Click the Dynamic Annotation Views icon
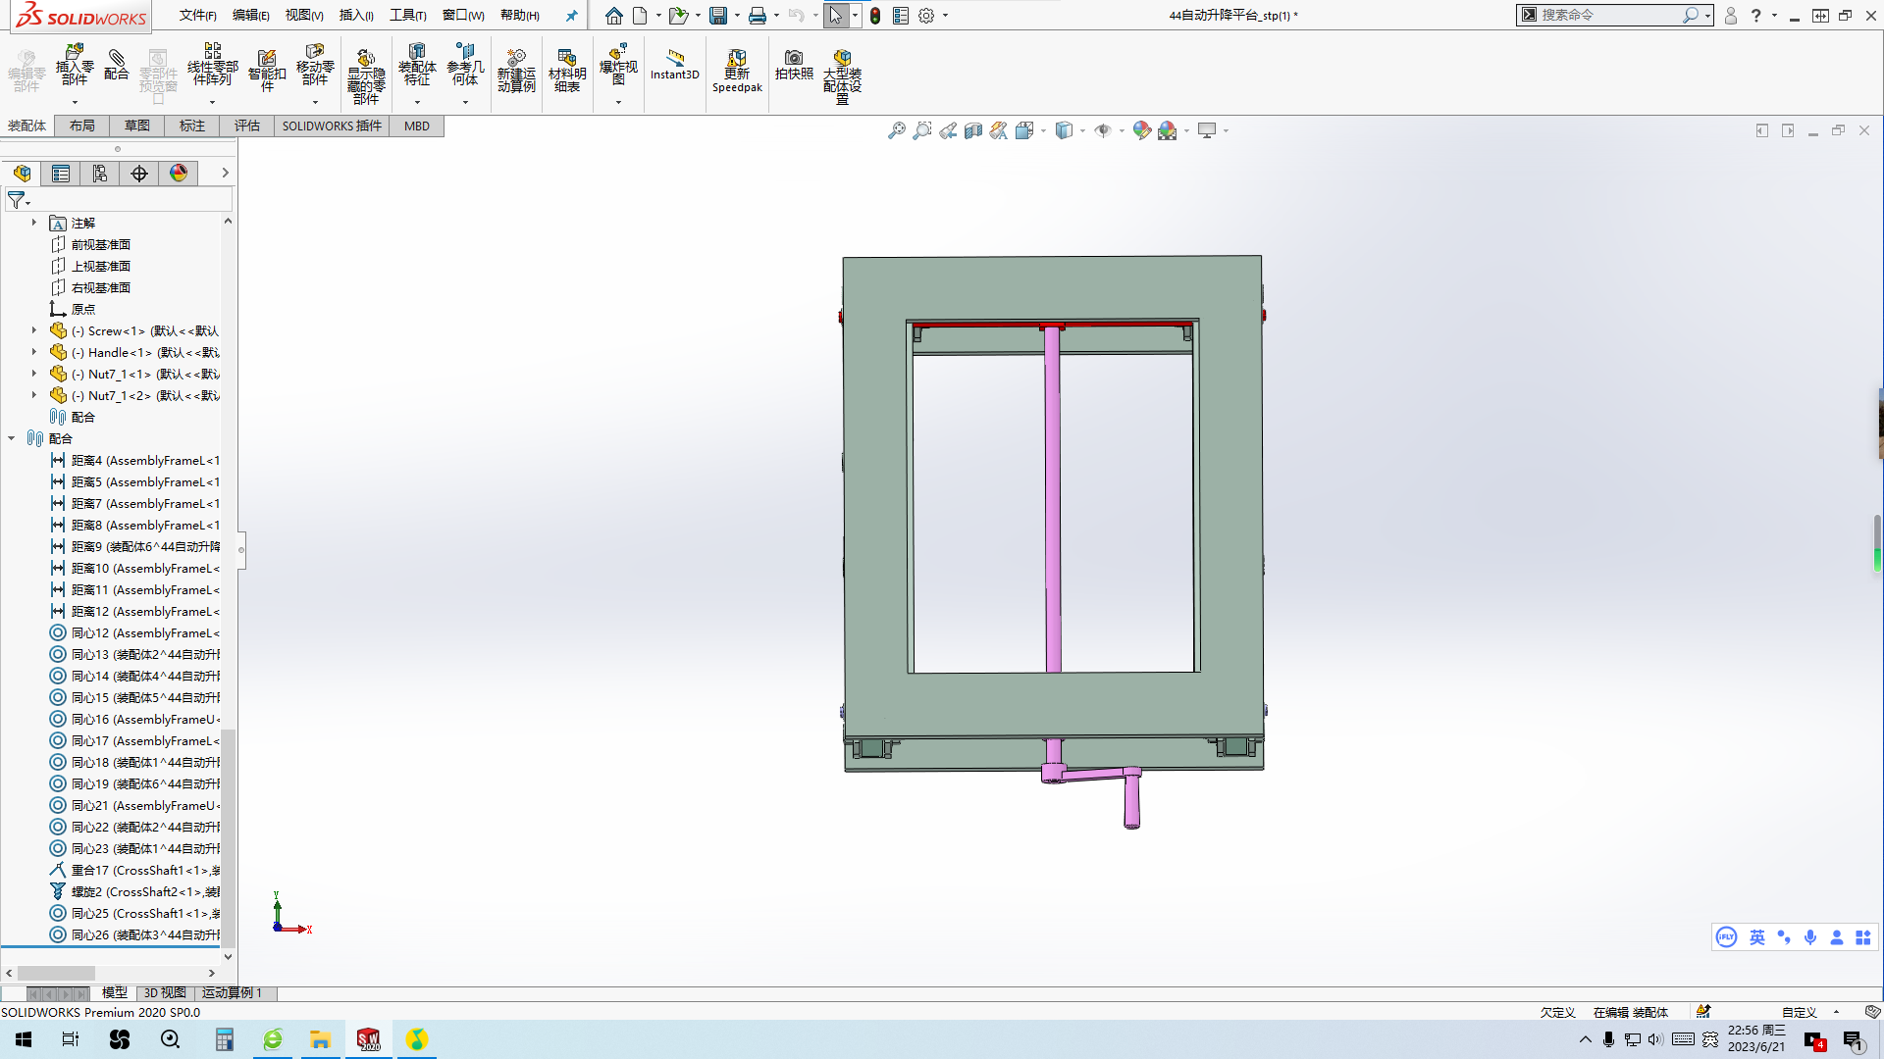 999,130
